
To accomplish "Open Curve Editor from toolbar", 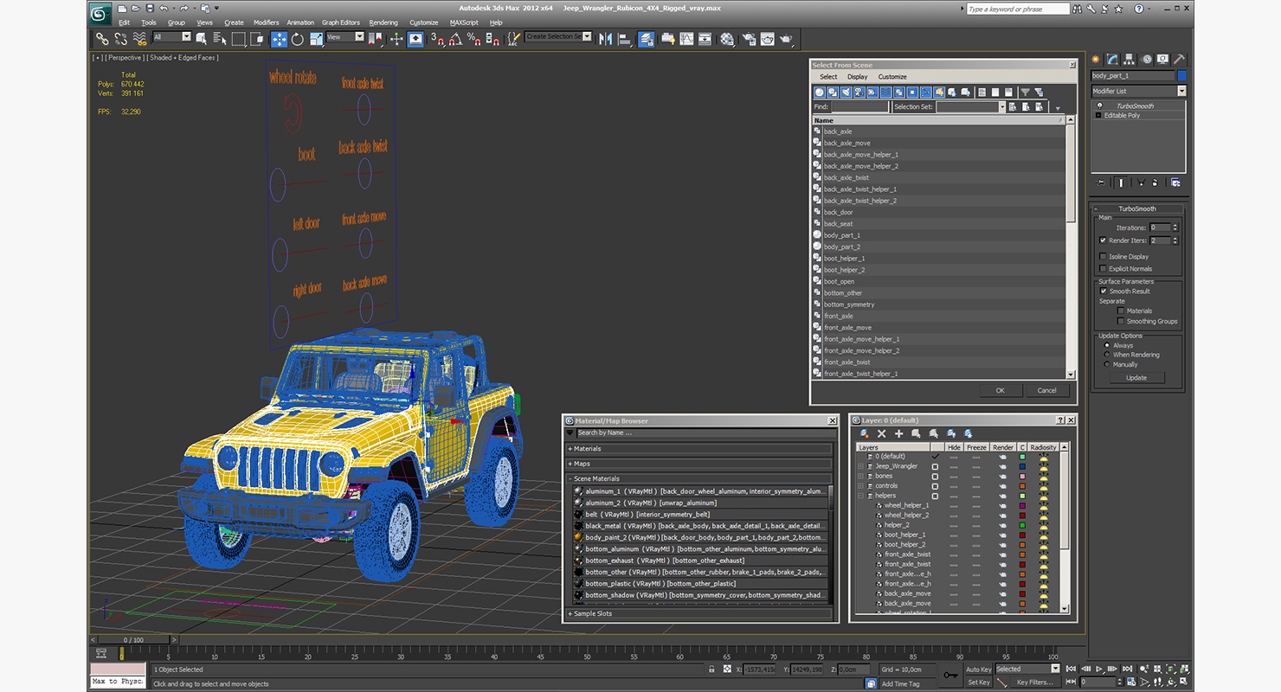I will pos(687,39).
